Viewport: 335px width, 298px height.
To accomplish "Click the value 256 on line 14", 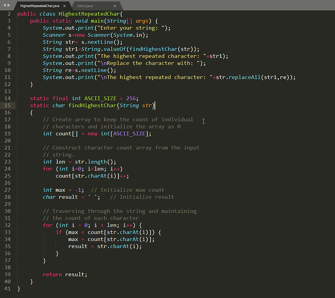I will 131,98.
